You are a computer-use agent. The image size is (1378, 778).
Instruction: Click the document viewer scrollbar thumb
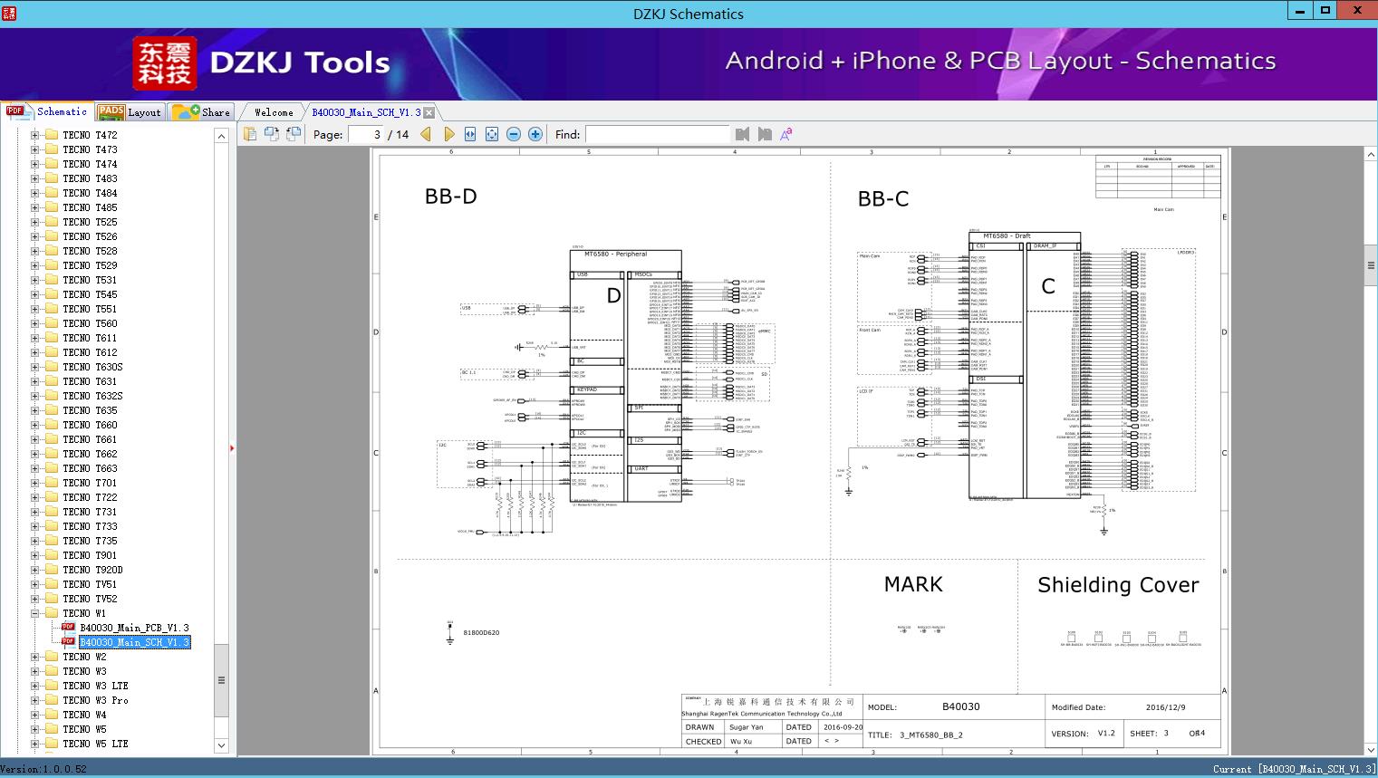1371,265
